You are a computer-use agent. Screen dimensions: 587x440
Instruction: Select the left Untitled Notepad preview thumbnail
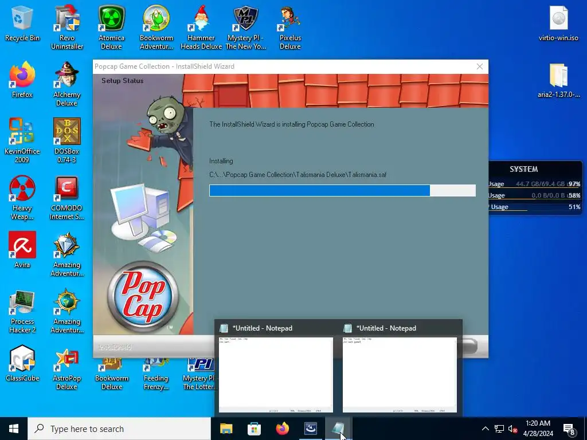[x=276, y=375]
